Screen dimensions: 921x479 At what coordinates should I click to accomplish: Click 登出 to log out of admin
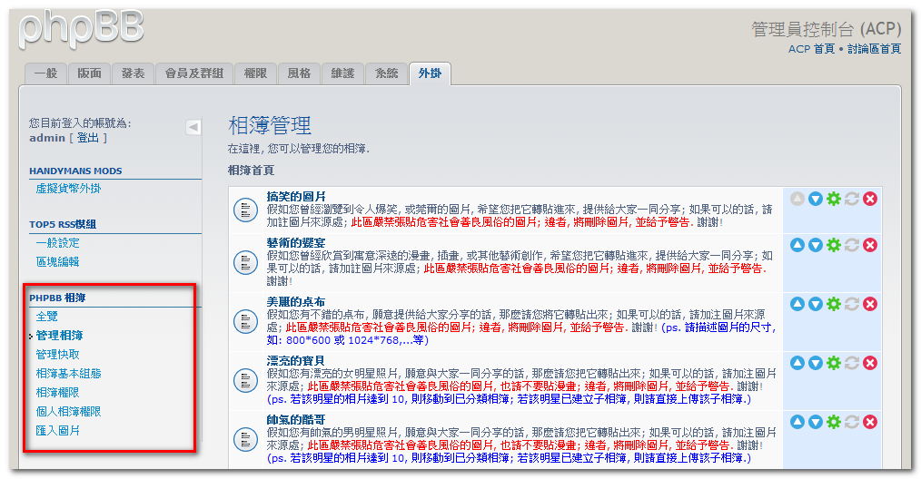pos(88,138)
